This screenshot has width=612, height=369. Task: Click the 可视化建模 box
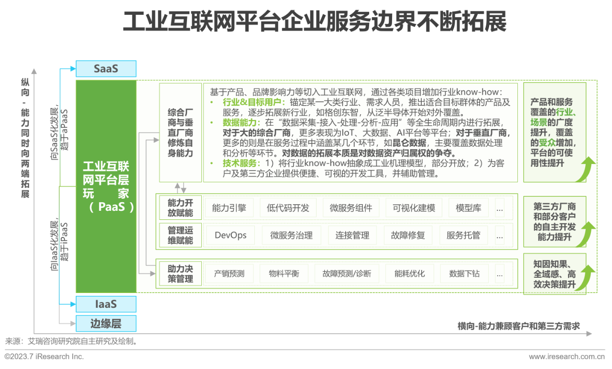click(414, 208)
